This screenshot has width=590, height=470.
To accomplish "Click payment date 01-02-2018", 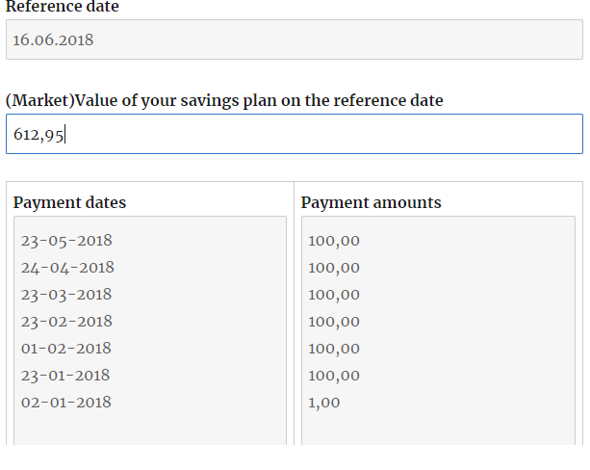I will [65, 349].
